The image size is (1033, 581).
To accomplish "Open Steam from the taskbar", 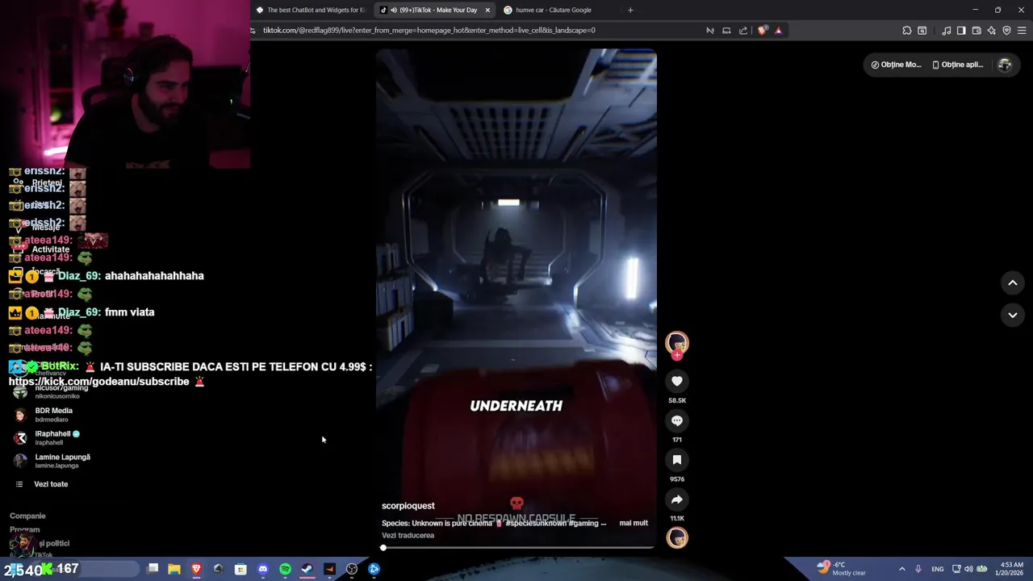I will [307, 569].
